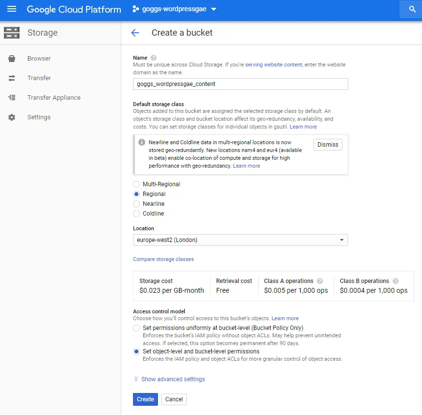Enable bucket-level only permissions (Bucket Policy Only)

pyautogui.click(x=136, y=328)
